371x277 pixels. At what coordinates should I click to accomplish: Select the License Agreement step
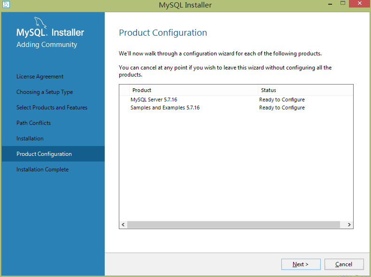click(x=40, y=77)
